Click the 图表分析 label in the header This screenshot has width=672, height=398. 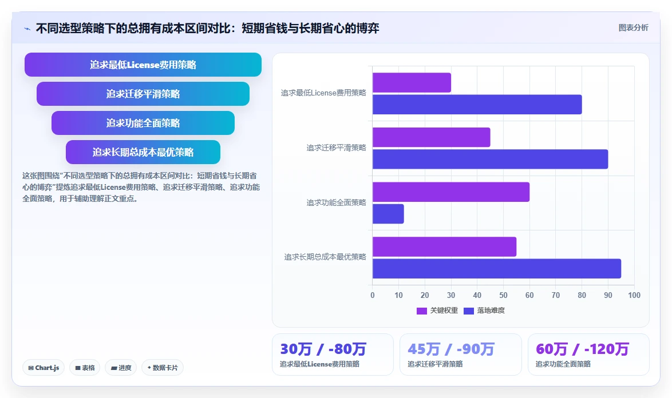pos(633,28)
